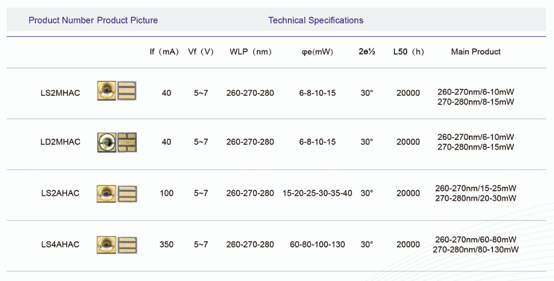Open the LS2AHAC solder pad picture
This screenshot has width=554, height=281.
(x=127, y=193)
